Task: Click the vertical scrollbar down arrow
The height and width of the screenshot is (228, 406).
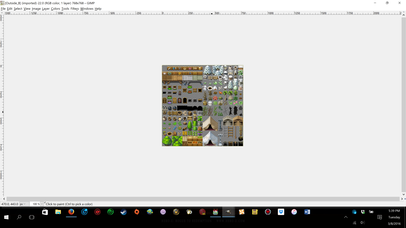Action: 403,195
